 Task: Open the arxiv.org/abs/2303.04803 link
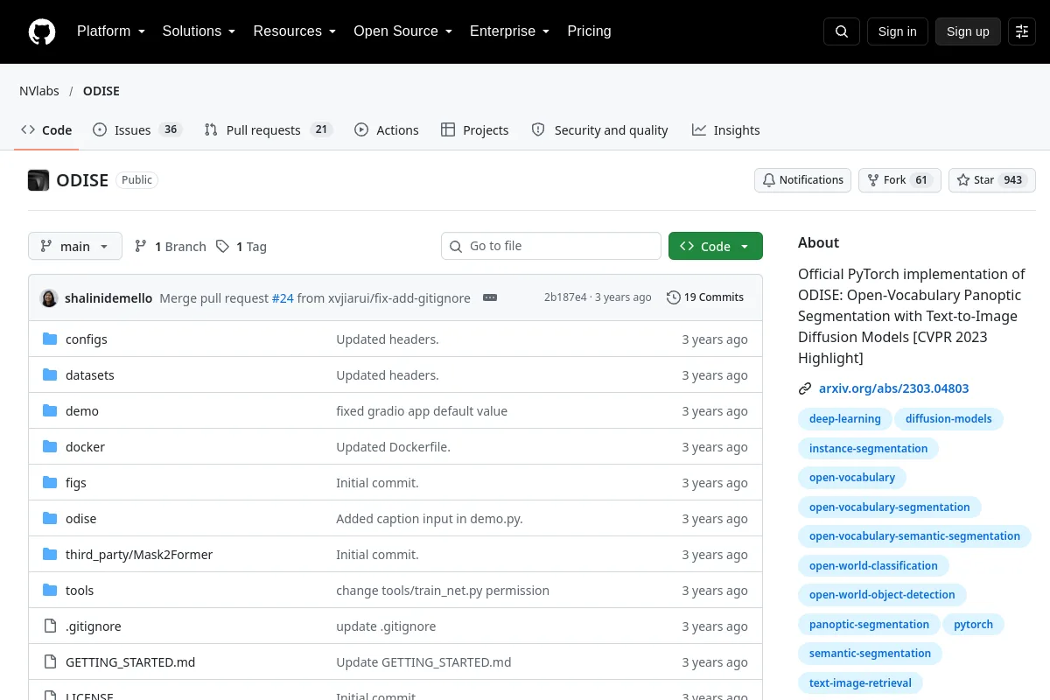point(893,388)
